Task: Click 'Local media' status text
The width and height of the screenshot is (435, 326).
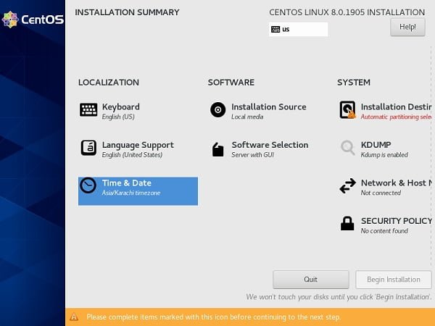Action: (247, 117)
